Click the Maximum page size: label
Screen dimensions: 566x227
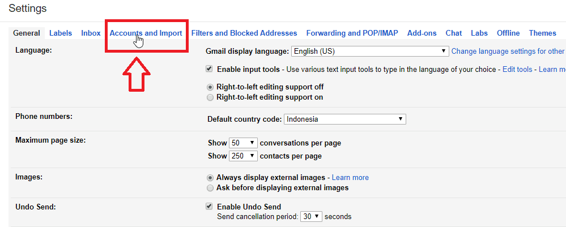point(50,140)
